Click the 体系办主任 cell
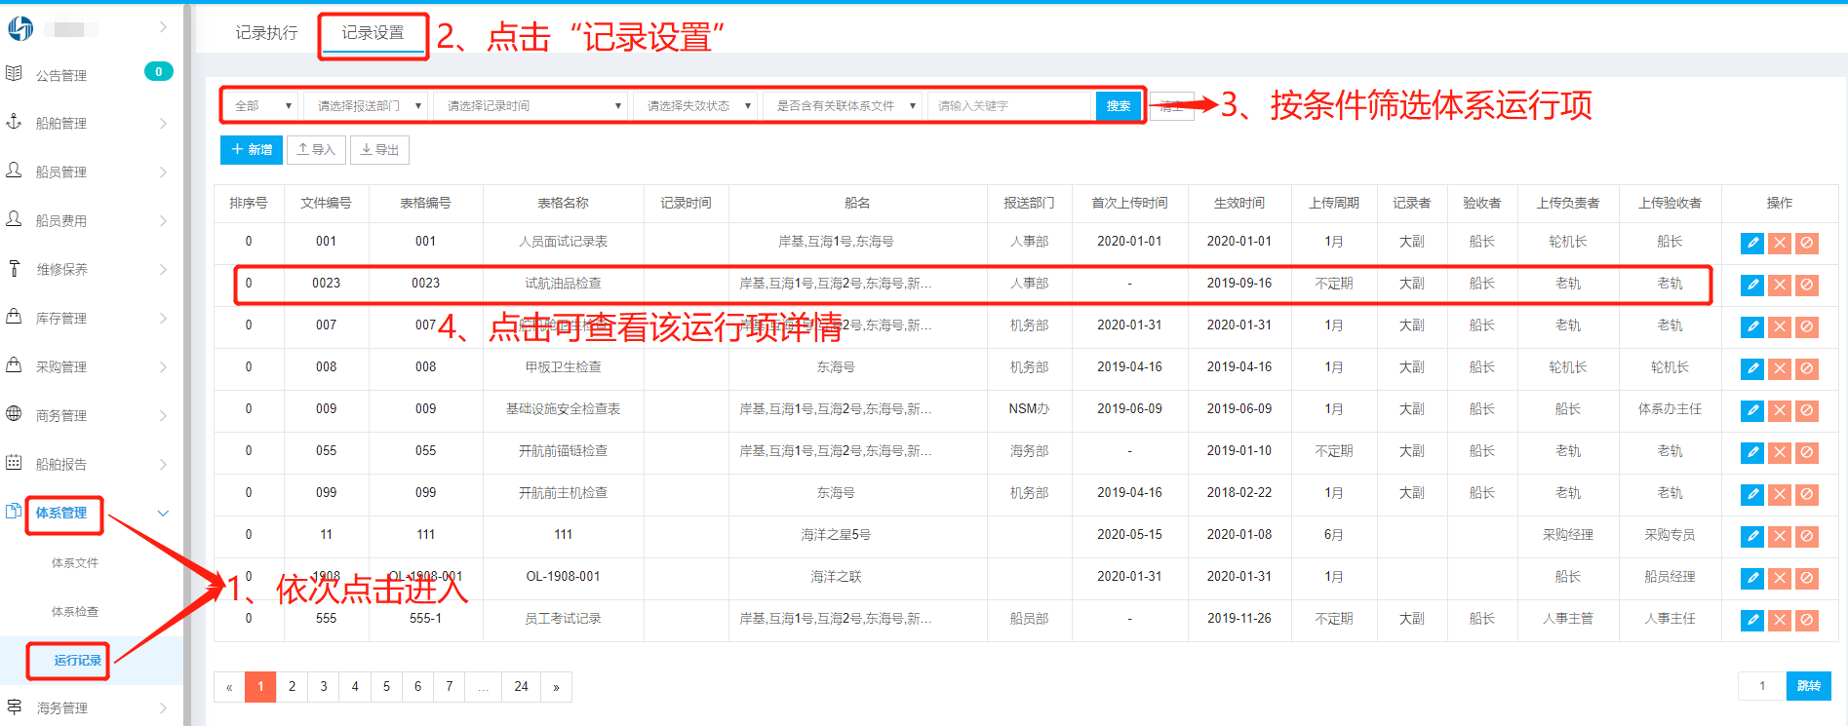The width and height of the screenshot is (1848, 726). [1670, 409]
